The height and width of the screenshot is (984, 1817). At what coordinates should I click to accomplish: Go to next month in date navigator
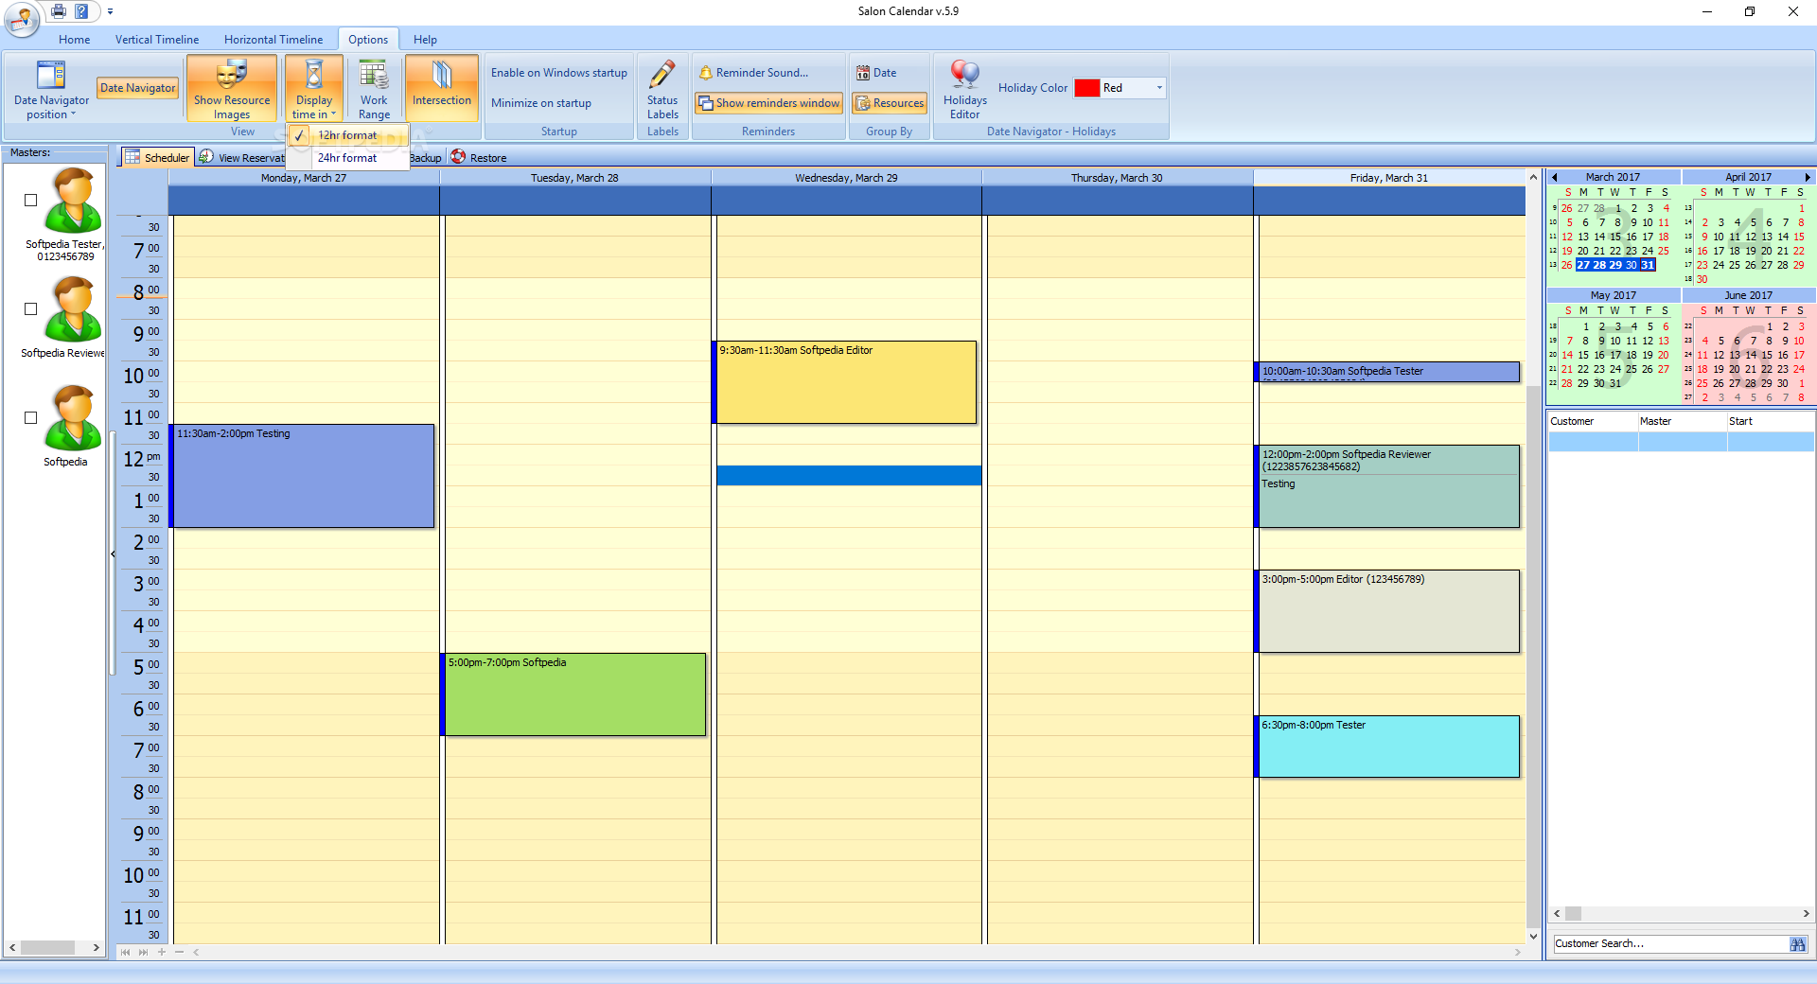(1808, 177)
